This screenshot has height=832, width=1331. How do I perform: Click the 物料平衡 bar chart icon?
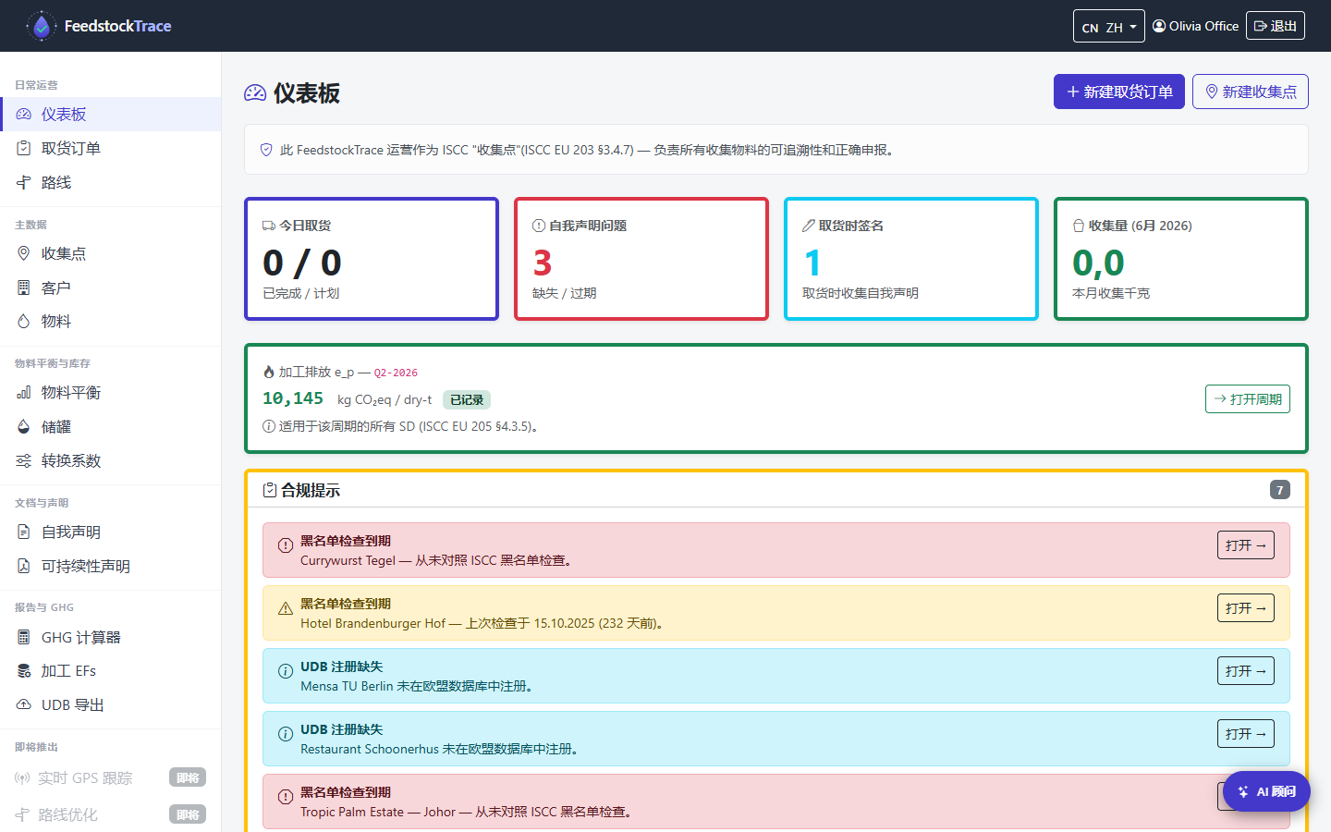[24, 392]
